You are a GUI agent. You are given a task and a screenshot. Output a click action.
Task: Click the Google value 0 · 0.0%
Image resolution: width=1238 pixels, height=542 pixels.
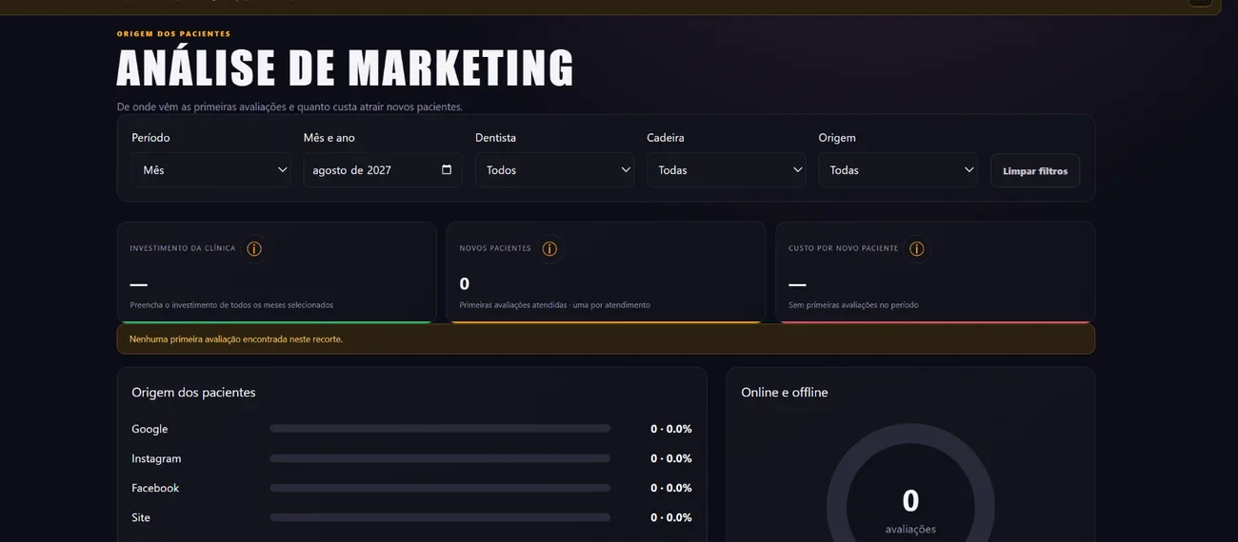point(671,429)
